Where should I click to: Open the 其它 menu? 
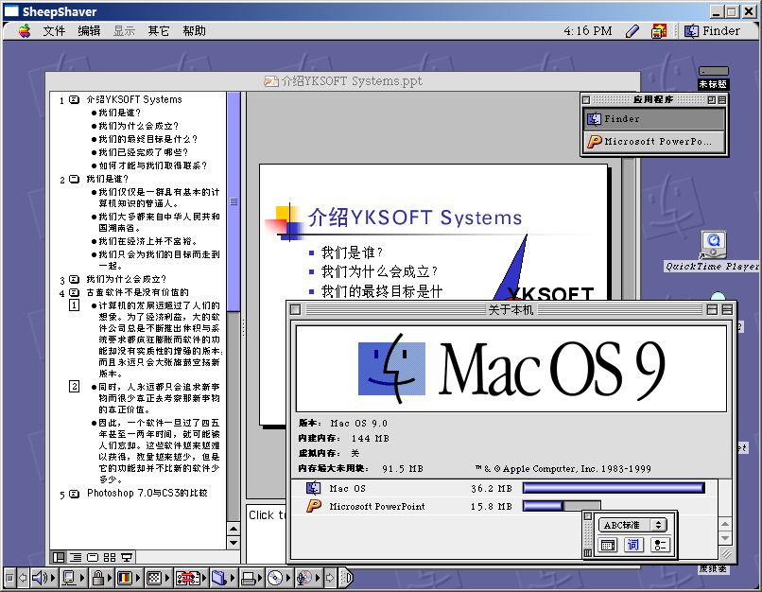coord(159,31)
